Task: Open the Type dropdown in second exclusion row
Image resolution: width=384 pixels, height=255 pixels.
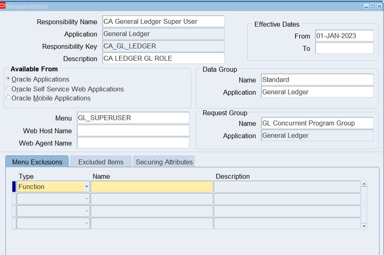Action: point(87,199)
